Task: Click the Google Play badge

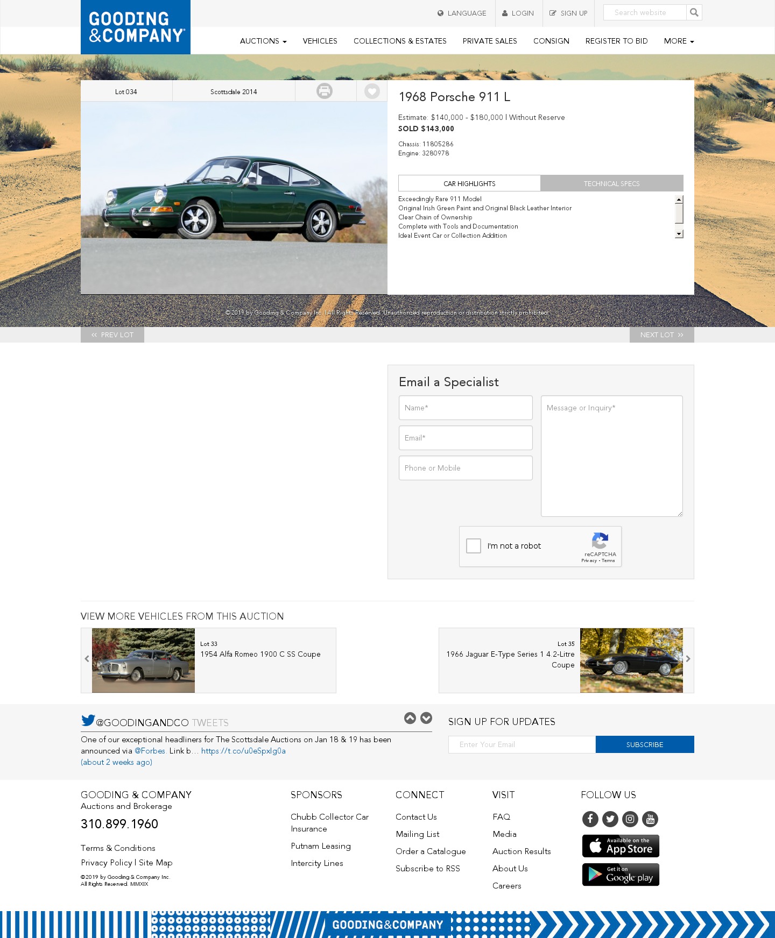Action: [621, 875]
